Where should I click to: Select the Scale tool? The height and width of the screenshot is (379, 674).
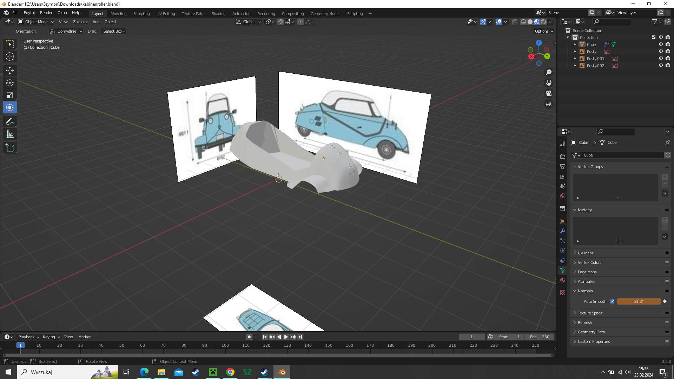click(10, 95)
